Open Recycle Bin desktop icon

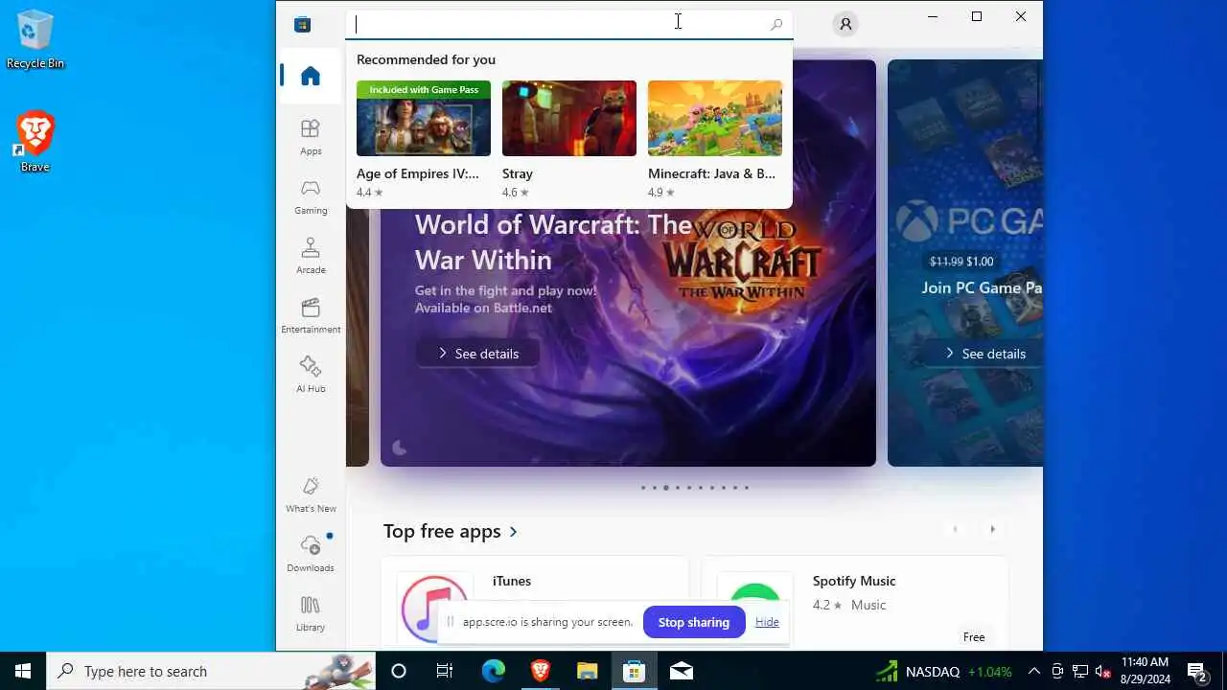tap(35, 39)
